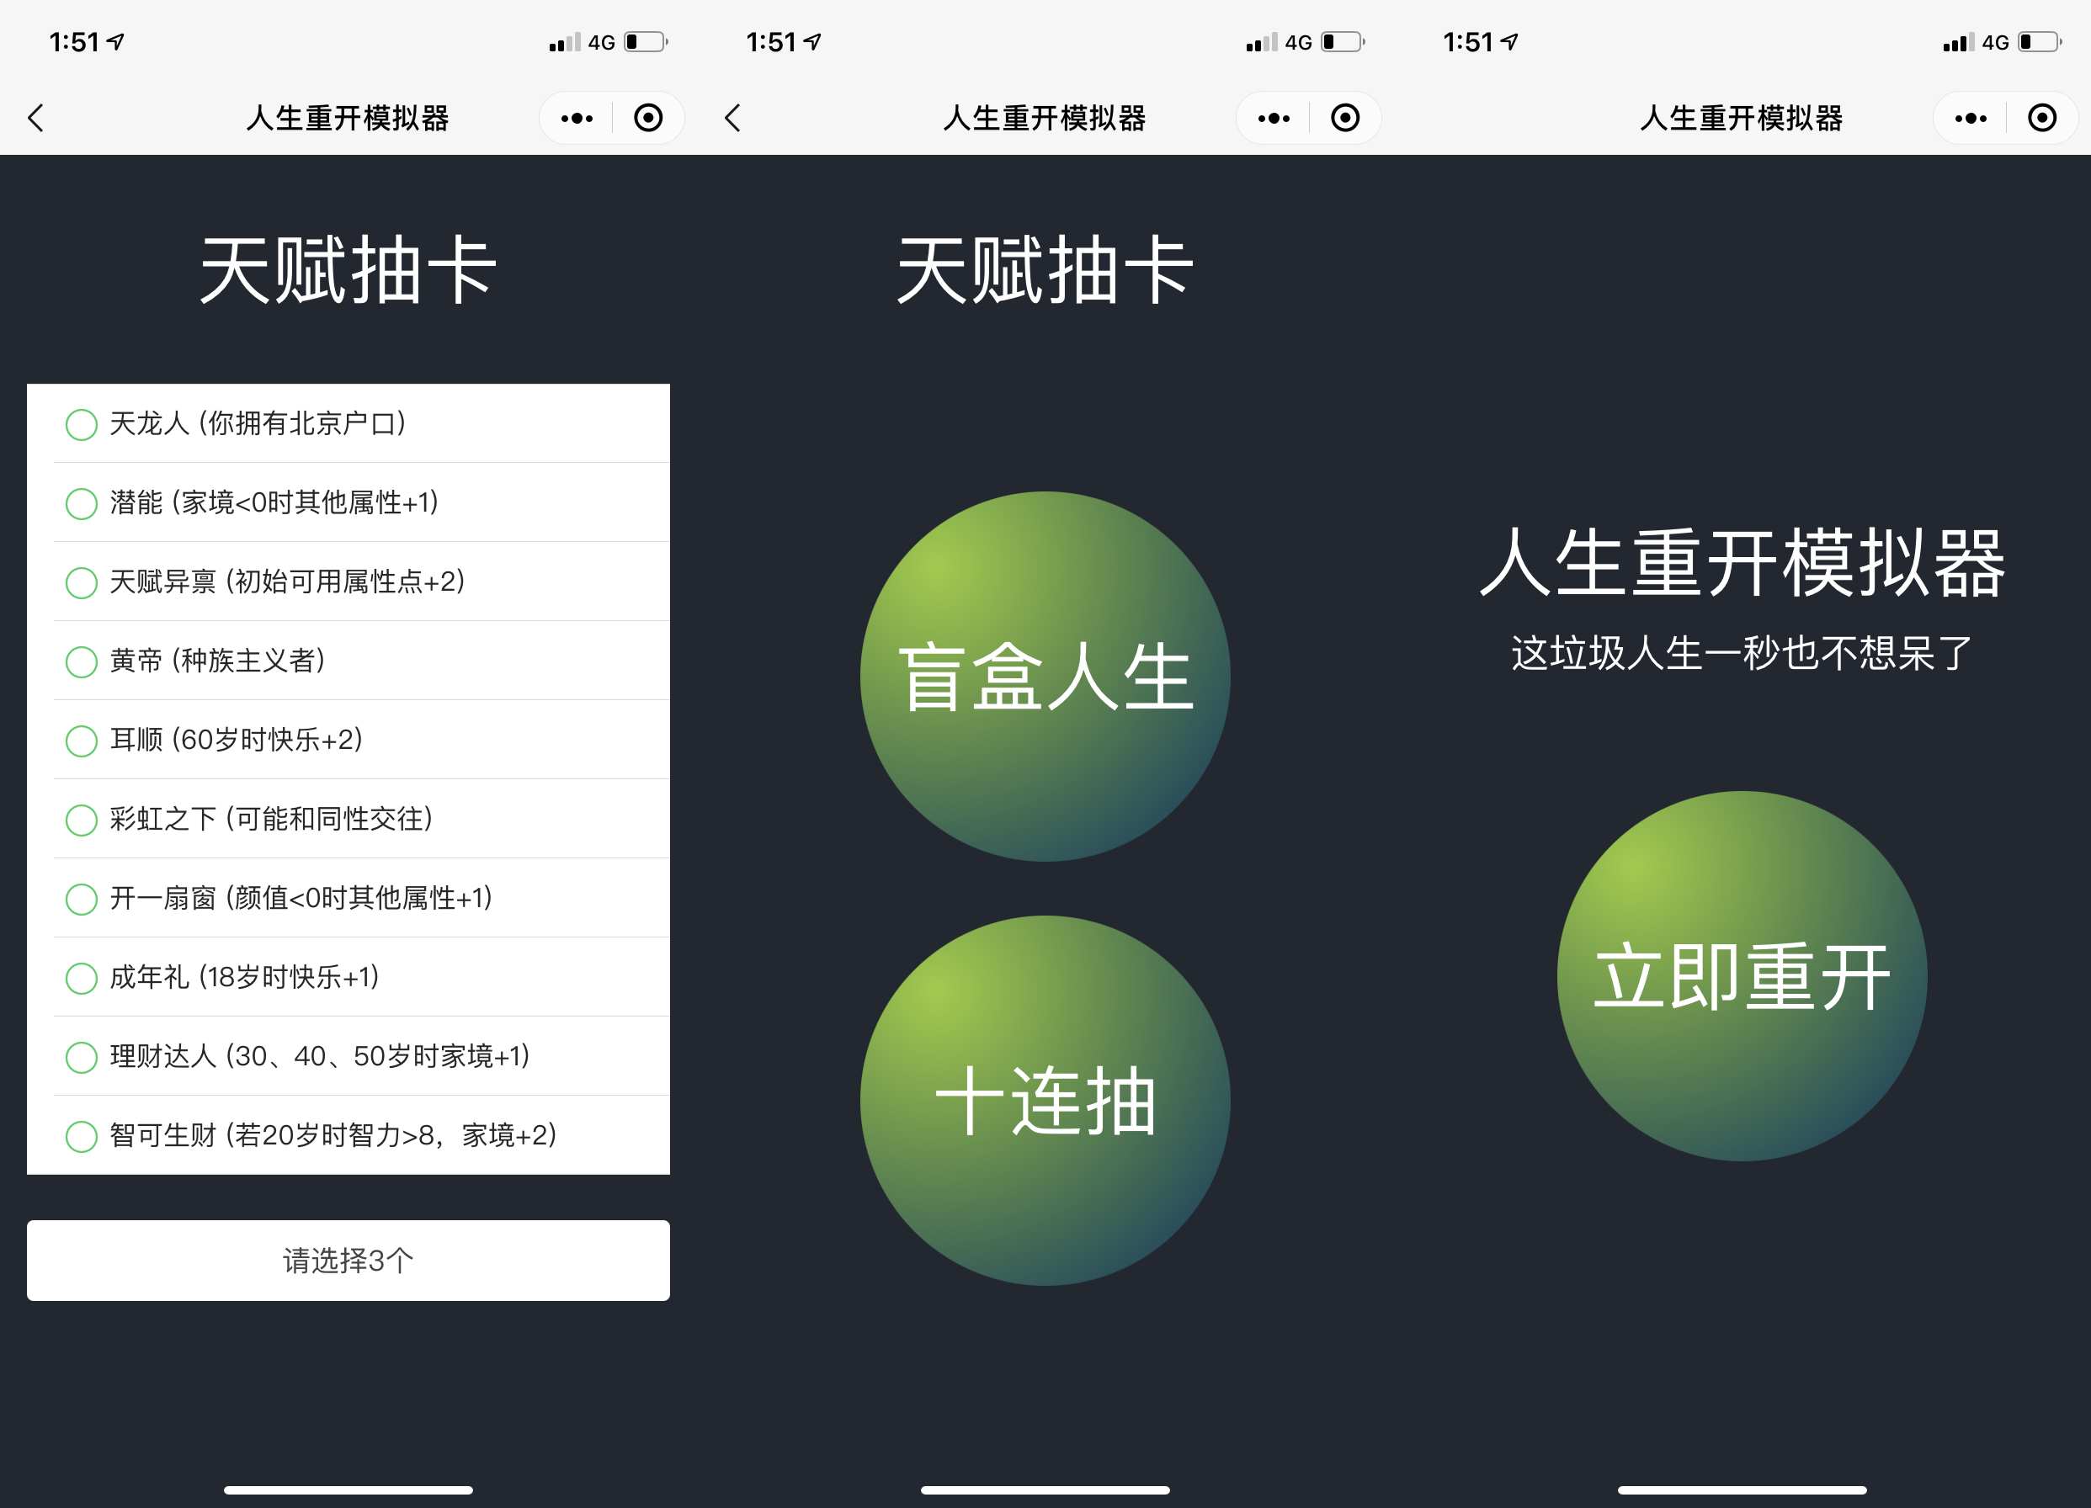This screenshot has height=1508, width=2091.
Task: Tap the 十连抽 round button
Action: click(1045, 1100)
